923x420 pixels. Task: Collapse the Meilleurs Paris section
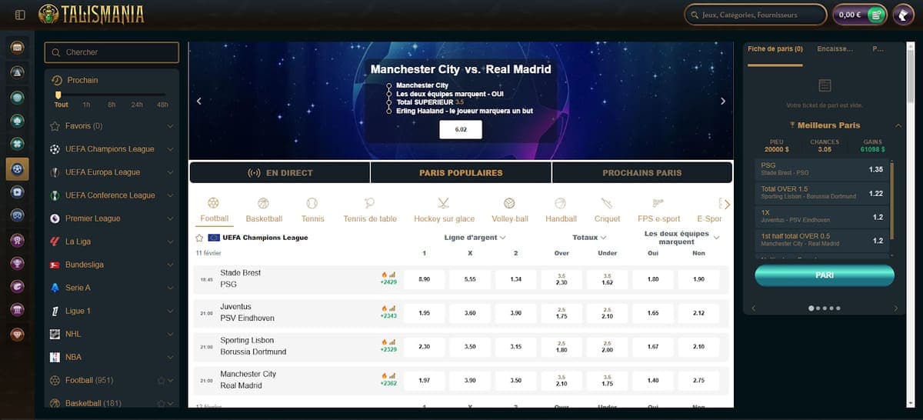(x=898, y=125)
